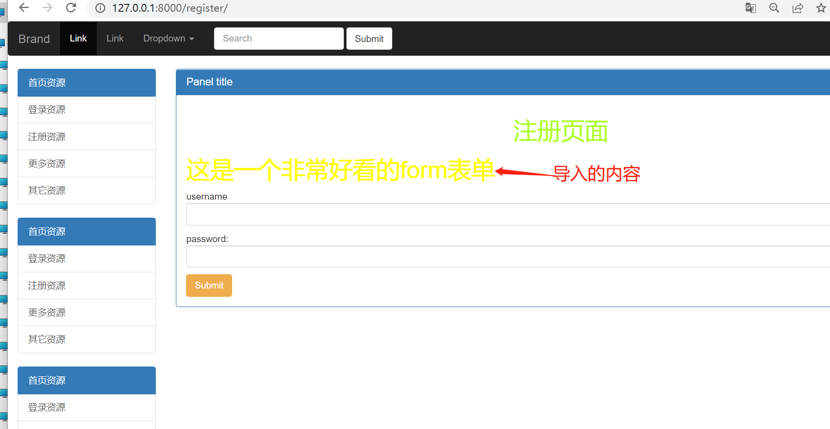Click the password: label
This screenshot has height=429, width=830.
[x=207, y=239]
